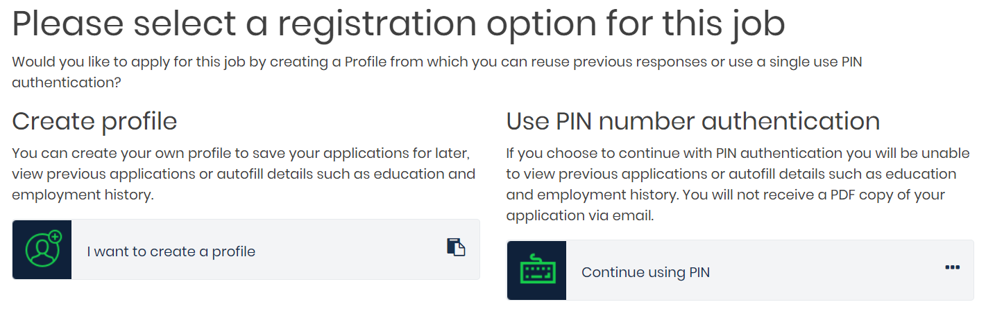Click the dark navy tile behind keyboard icon
The width and height of the screenshot is (986, 311).
[x=536, y=271]
